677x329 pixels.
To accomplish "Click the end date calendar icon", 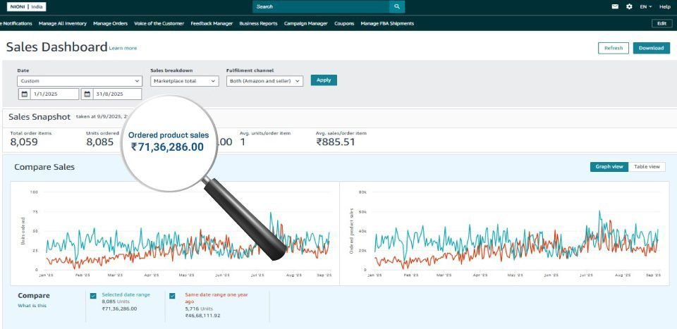I will [87, 94].
